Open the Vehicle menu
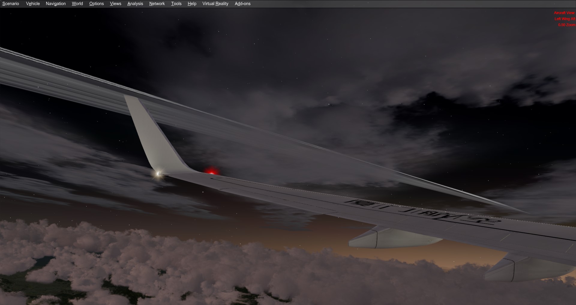Screen dimensions: 576x305 [x=32, y=4]
